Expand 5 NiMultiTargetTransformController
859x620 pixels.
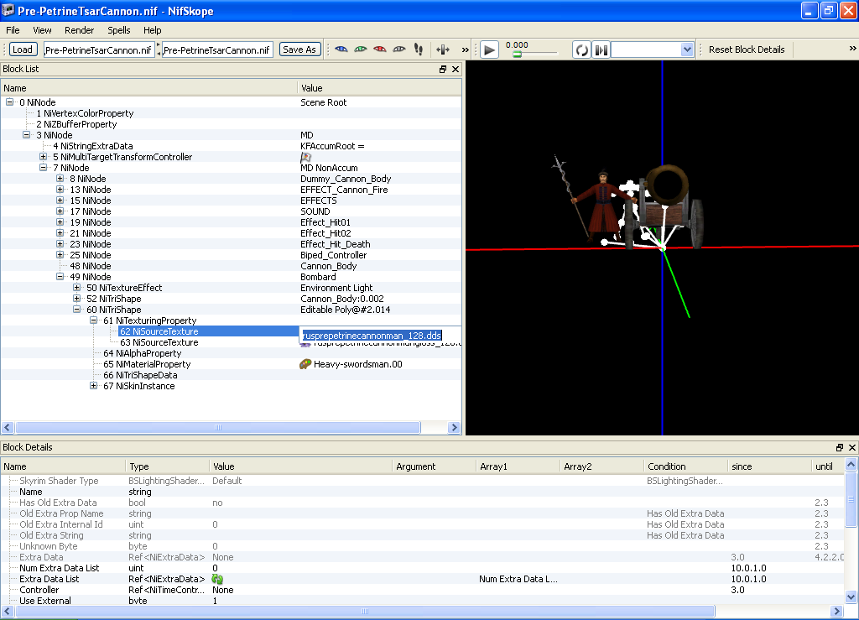point(44,157)
